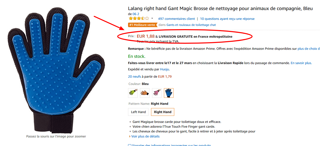Select the Right Hand pattern option

pos(162,112)
